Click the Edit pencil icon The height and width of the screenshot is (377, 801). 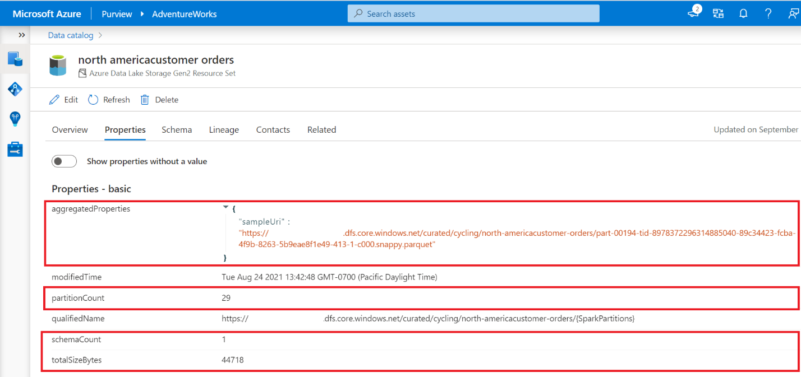54,100
